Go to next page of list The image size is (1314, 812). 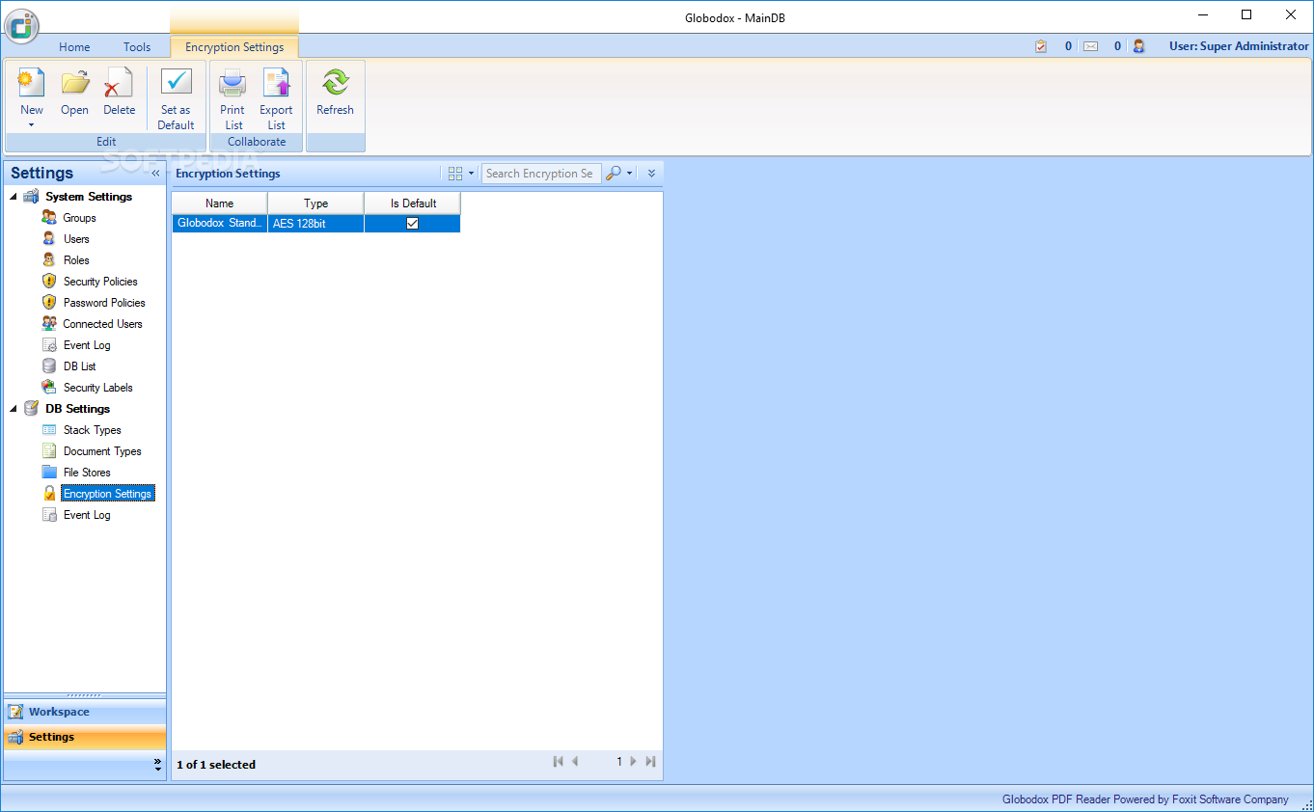tap(633, 762)
